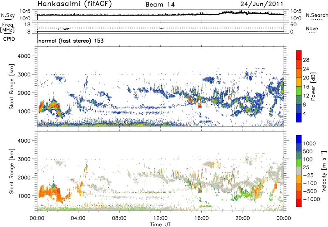Click the dark blue bottom segment of Power color bar
Image resolution: width=328 pixels, height=227 pixels.
point(299,118)
